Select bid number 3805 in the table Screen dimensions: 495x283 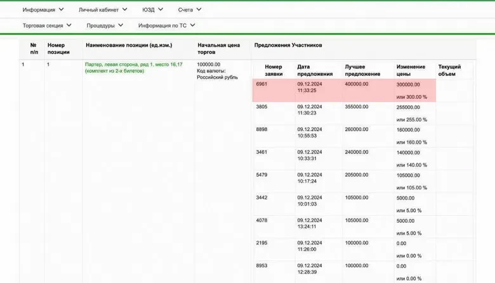(261, 107)
